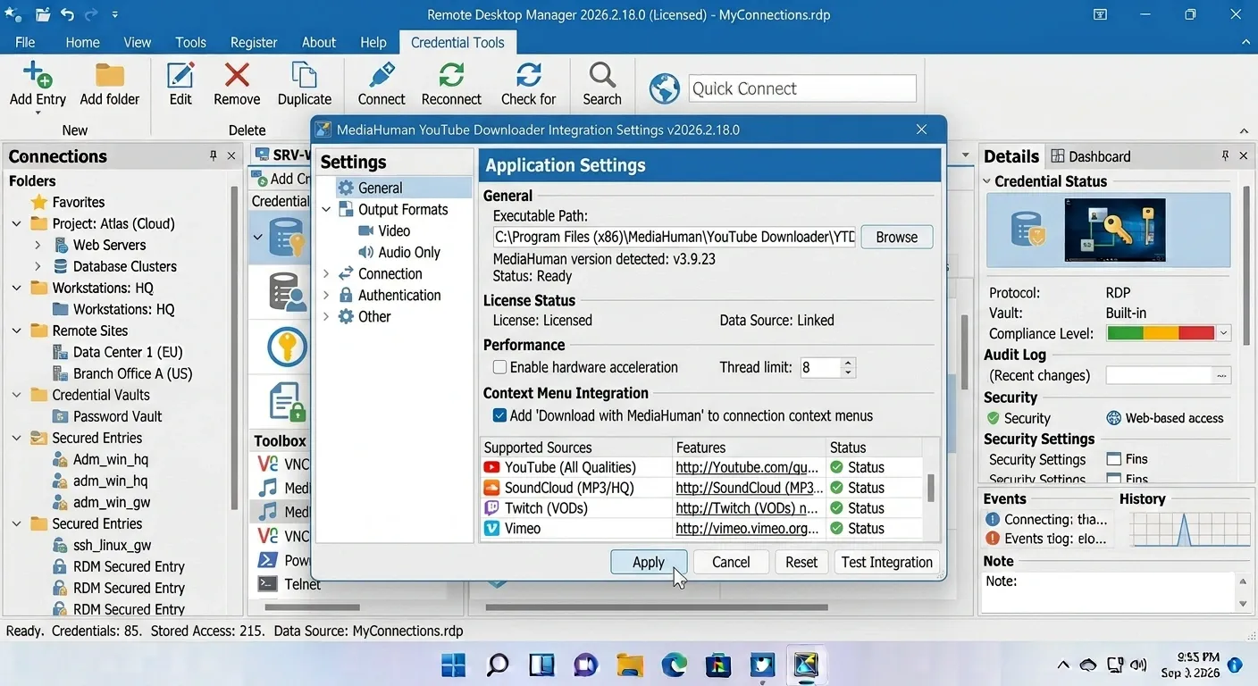Click the red Remove icon
1258x686 pixels.
click(237, 75)
